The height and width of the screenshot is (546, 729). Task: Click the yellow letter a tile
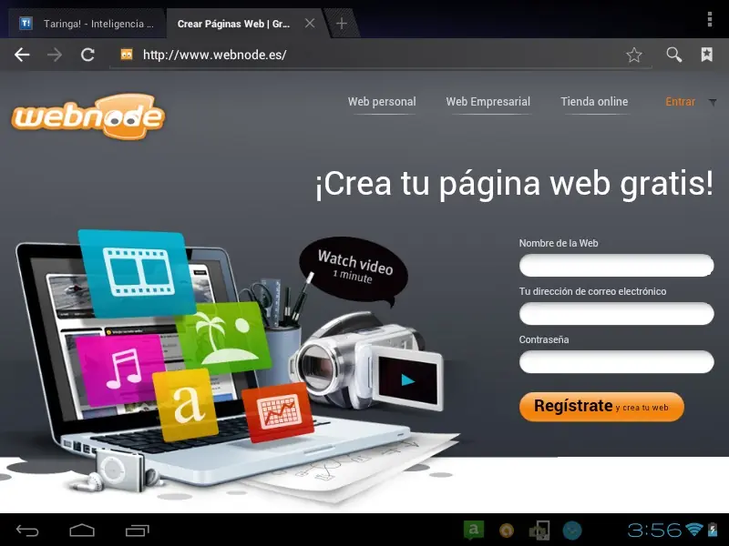pos(186,404)
